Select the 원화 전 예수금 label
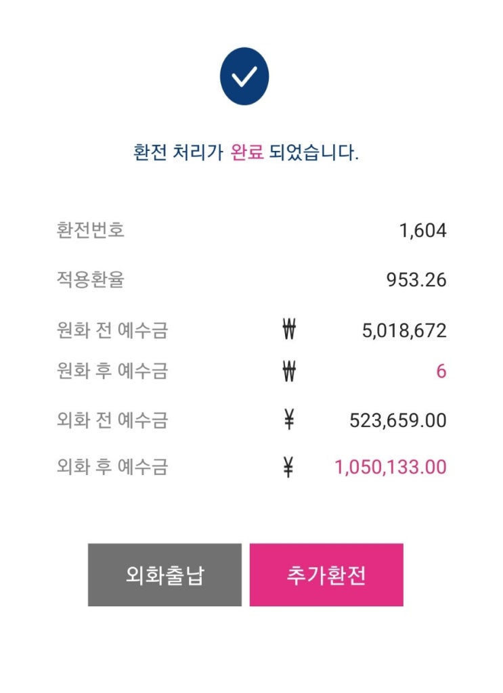 pyautogui.click(x=112, y=331)
